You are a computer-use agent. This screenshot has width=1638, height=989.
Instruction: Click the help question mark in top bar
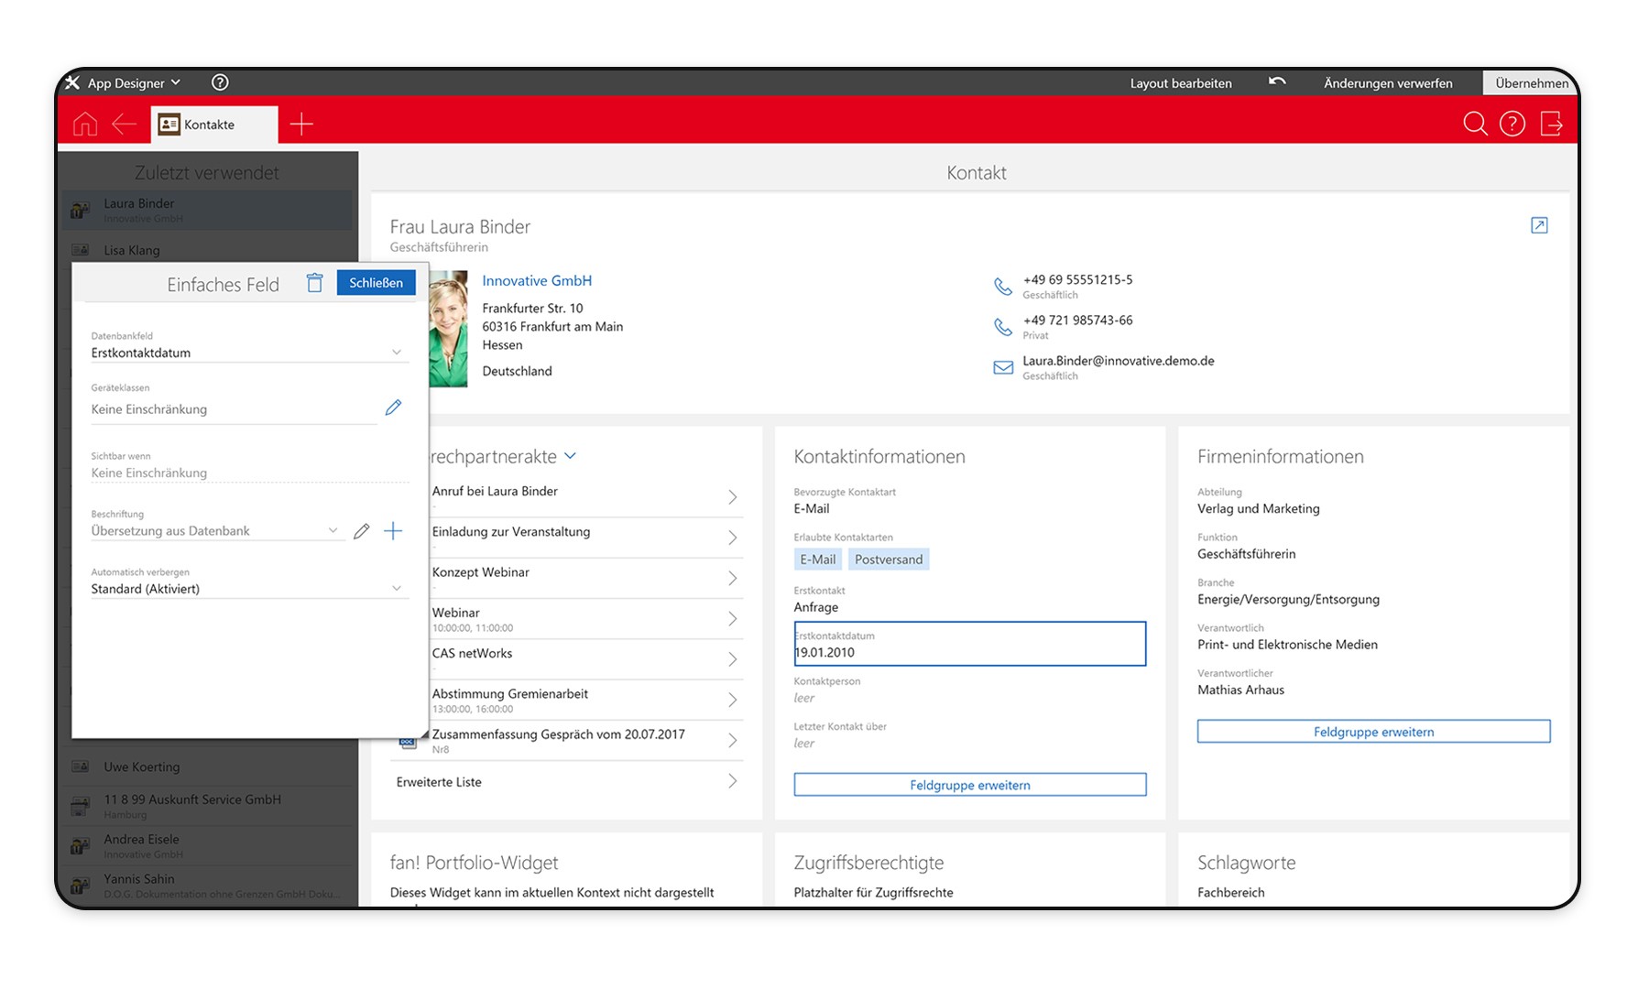pos(220,82)
